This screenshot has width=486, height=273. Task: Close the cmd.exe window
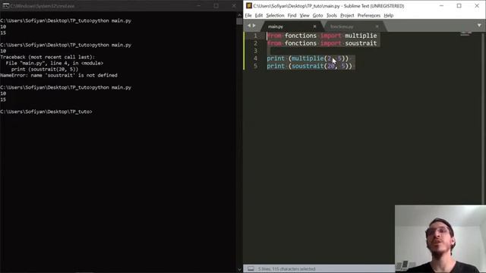point(234,6)
